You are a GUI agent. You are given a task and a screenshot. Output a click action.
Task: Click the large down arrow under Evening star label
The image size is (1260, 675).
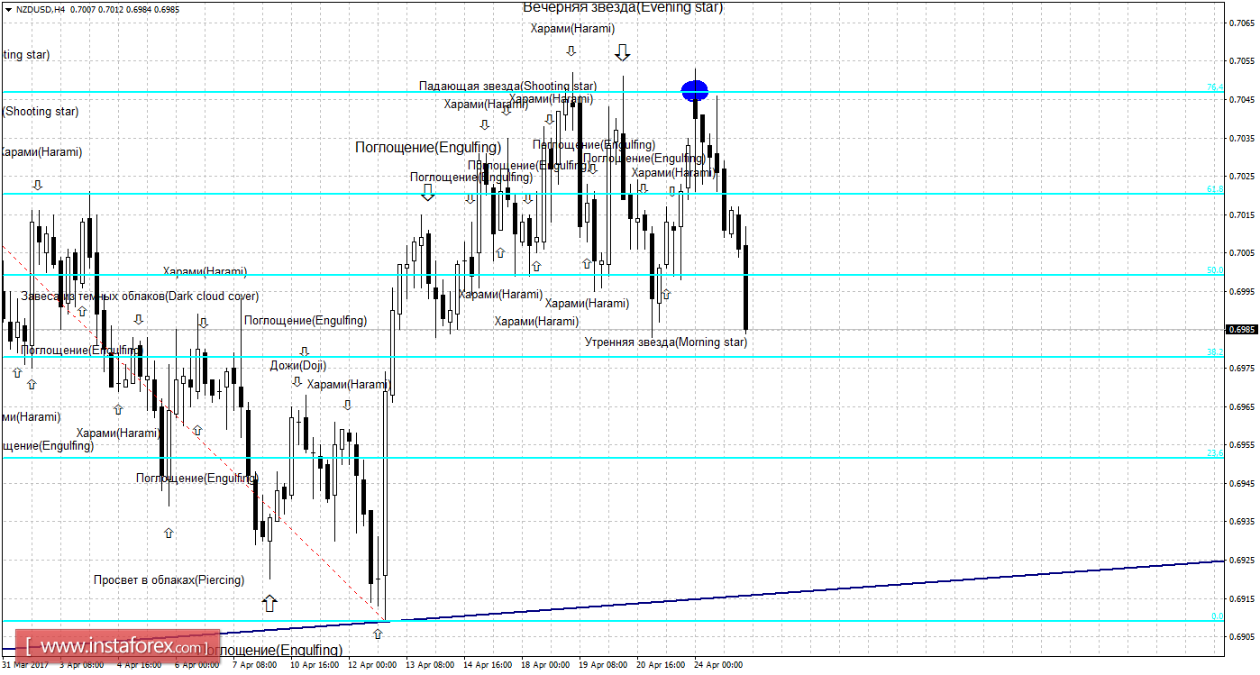(622, 52)
